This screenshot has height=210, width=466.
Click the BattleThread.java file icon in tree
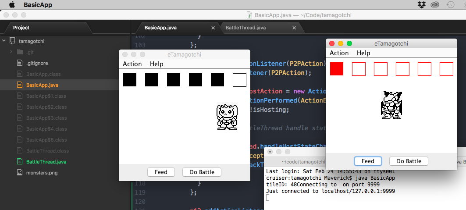click(20, 162)
